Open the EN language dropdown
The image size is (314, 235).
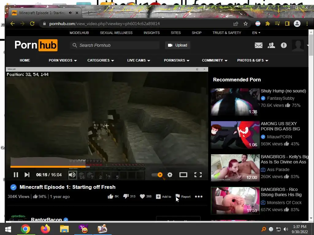(256, 33)
